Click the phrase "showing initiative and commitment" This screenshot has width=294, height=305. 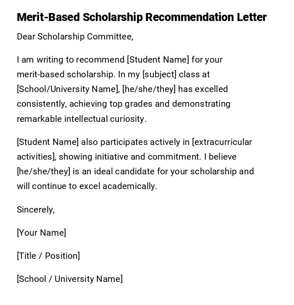click(x=130, y=157)
